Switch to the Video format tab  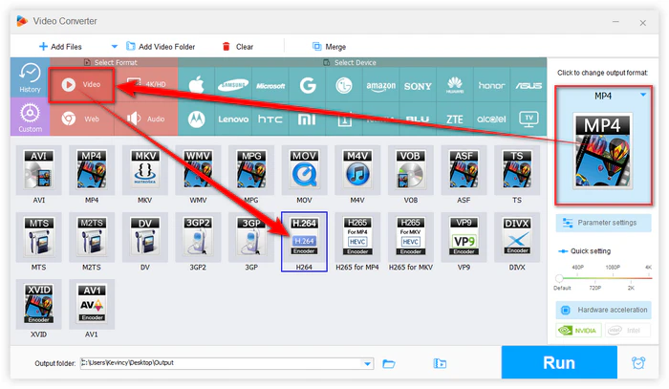(82, 84)
